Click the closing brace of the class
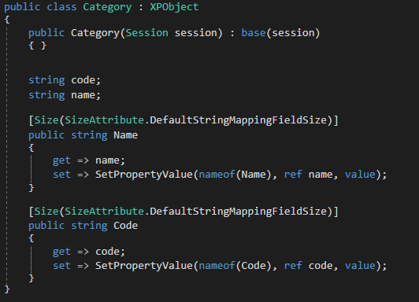 tap(7, 289)
